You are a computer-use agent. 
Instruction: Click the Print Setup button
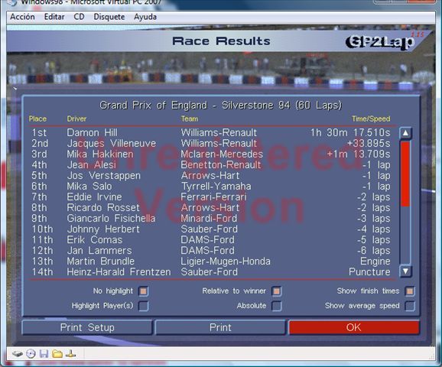tap(87, 327)
